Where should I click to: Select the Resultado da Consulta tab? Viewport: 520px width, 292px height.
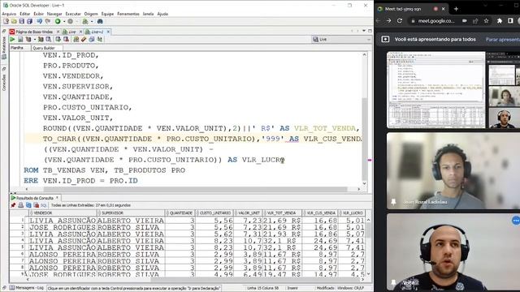[34, 198]
